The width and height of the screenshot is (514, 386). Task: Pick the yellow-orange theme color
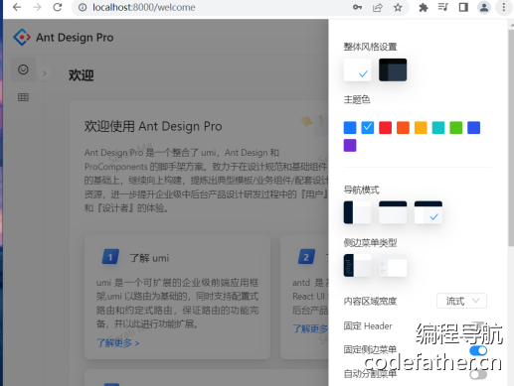click(421, 128)
